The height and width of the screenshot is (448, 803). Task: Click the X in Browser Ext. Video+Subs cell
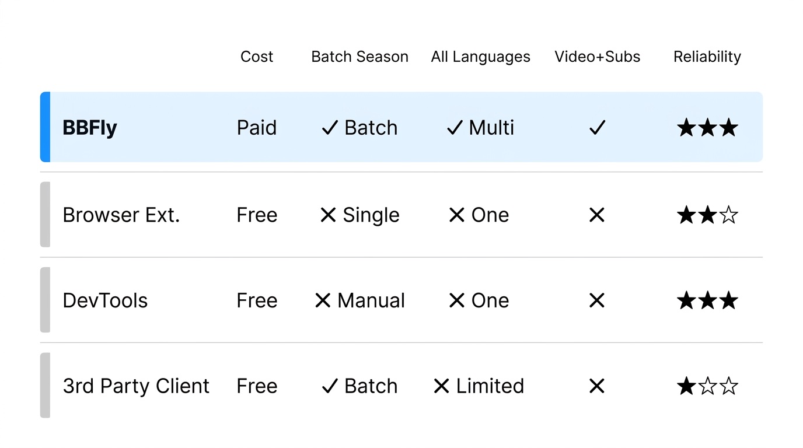[597, 215]
